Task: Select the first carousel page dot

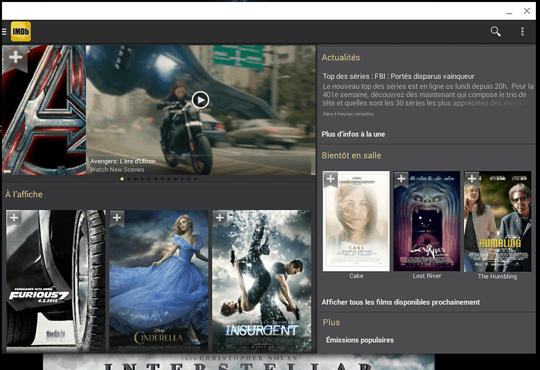Action: (122, 179)
